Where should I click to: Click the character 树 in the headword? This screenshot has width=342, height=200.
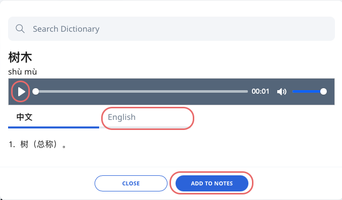tap(14, 57)
